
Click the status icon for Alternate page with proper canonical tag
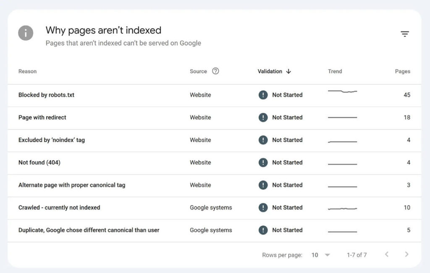(263, 185)
